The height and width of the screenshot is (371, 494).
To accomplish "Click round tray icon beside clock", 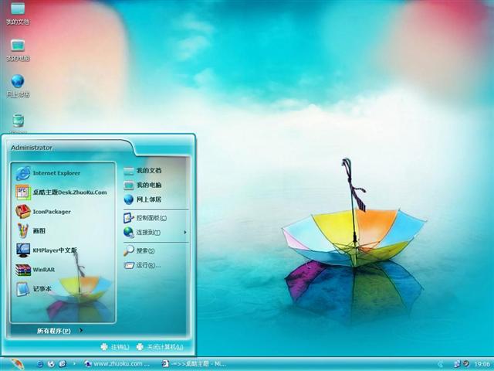I will (465, 363).
